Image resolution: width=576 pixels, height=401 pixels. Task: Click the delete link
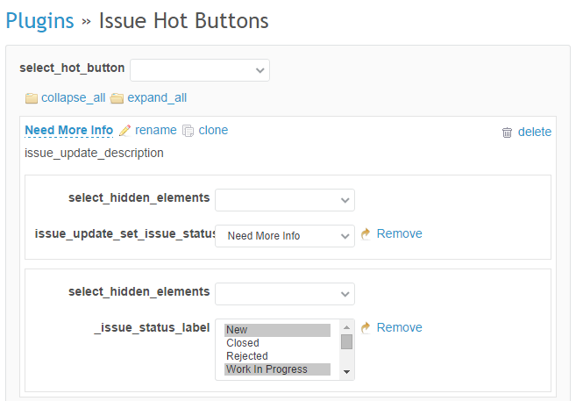(535, 132)
